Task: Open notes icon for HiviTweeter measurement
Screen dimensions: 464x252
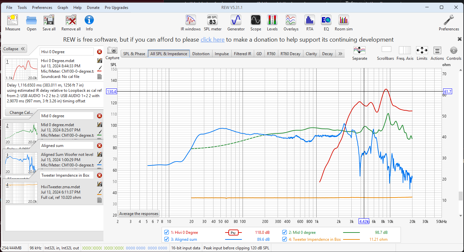Action: pyautogui.click(x=99, y=200)
